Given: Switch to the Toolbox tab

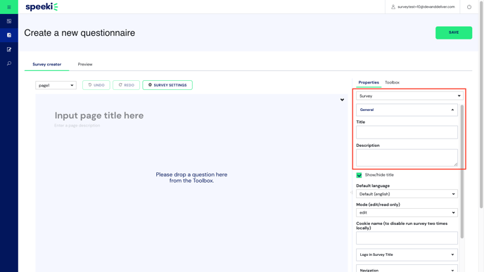Looking at the screenshot, I should 392,82.
